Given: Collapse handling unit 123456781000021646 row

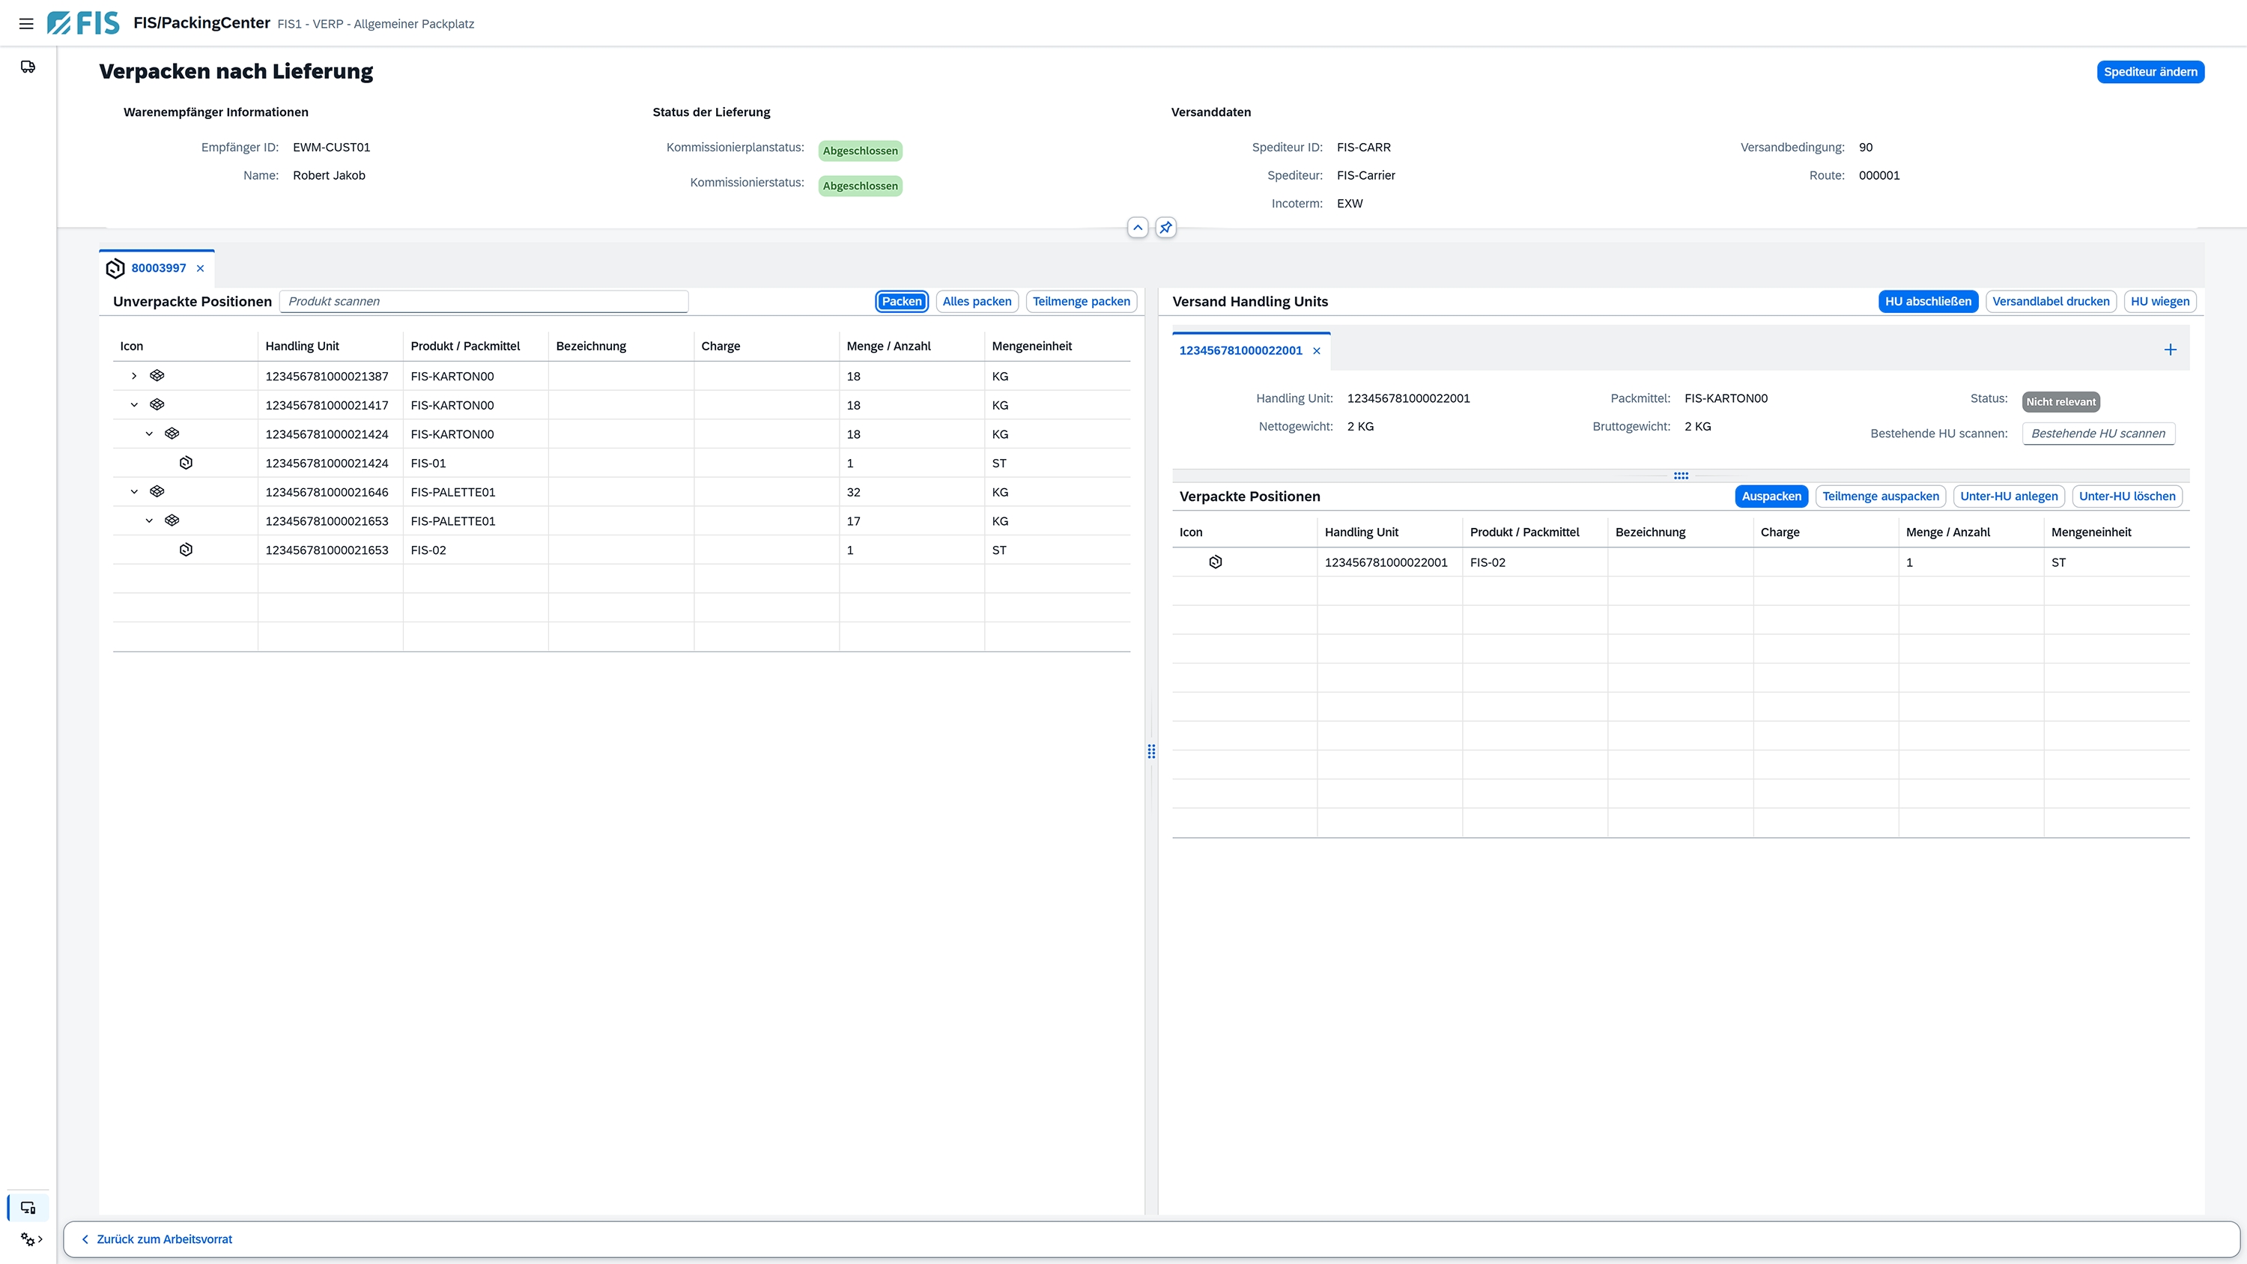Looking at the screenshot, I should click(133, 492).
